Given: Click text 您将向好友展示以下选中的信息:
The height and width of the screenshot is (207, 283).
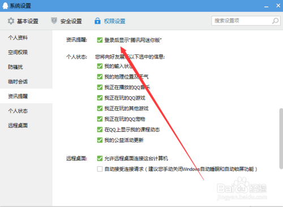Looking at the screenshot, I should [x=130, y=57].
